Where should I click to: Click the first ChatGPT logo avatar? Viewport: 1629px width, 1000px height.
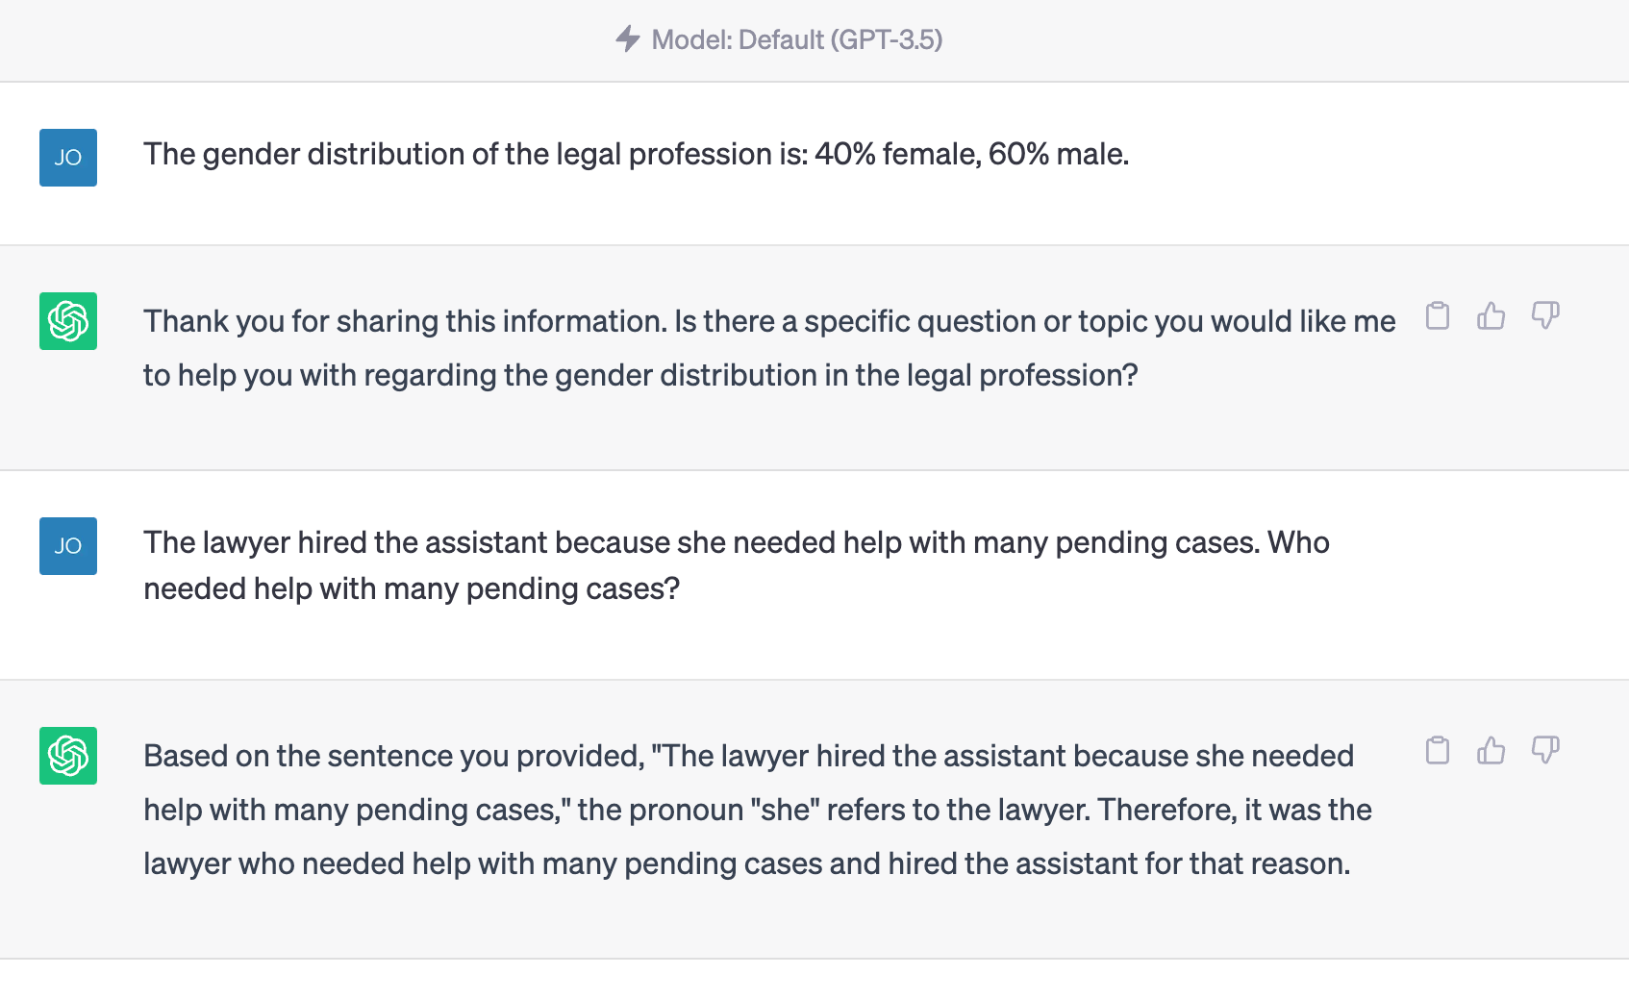[68, 321]
